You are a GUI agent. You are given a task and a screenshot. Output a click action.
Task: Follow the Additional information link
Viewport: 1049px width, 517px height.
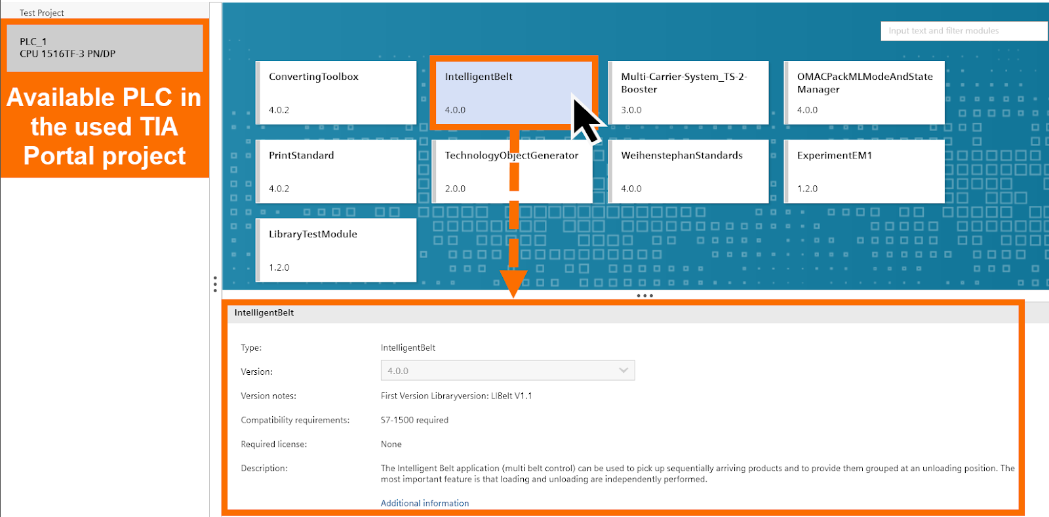[x=425, y=503]
